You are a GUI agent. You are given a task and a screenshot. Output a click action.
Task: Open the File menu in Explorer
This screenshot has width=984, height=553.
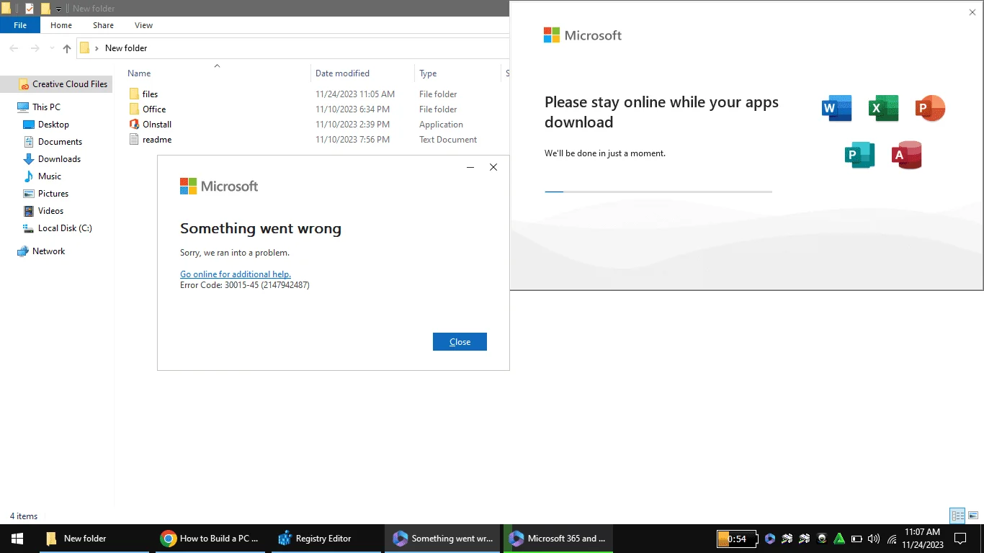point(20,25)
